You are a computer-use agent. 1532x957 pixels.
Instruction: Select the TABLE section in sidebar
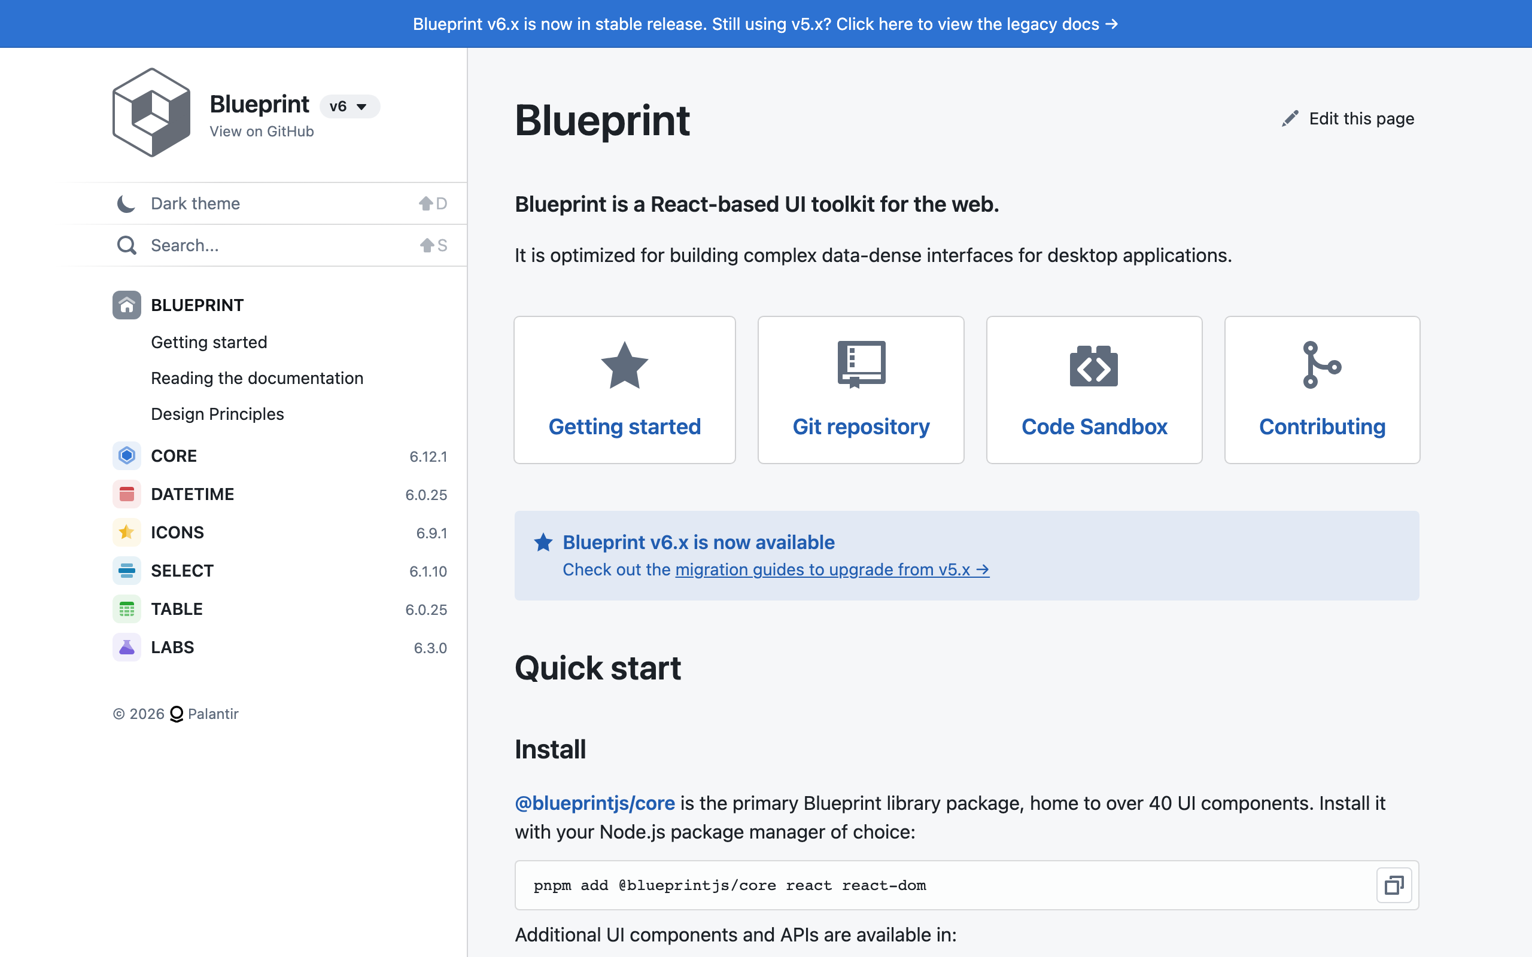pos(280,609)
